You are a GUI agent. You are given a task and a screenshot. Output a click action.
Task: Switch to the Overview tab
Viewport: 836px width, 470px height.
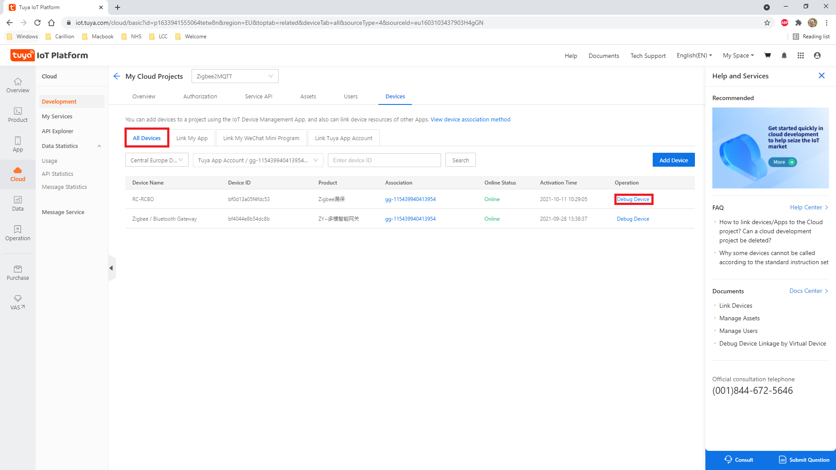(x=144, y=96)
